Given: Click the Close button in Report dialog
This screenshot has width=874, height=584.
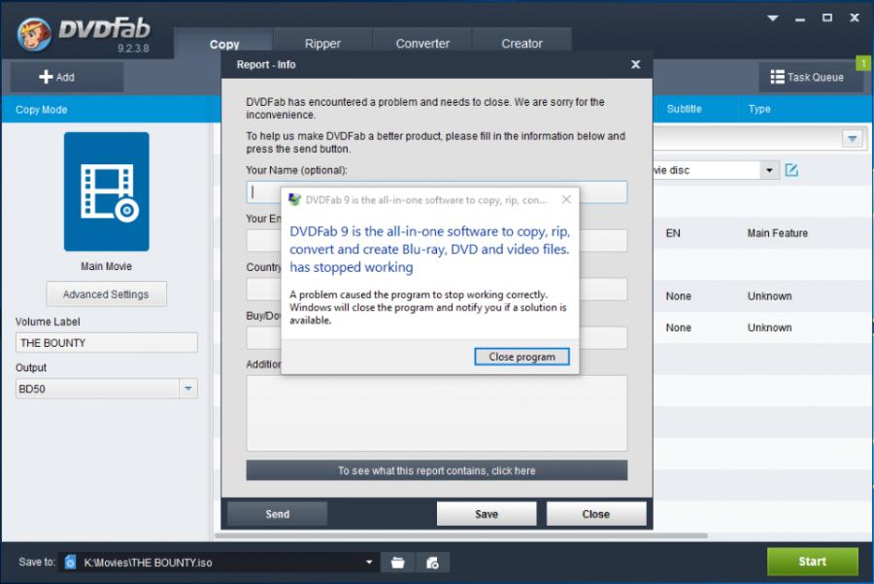Looking at the screenshot, I should coord(596,514).
